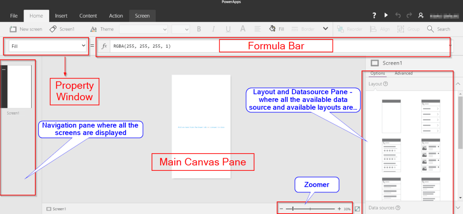Open the Insert ribbon tab

pos(61,16)
